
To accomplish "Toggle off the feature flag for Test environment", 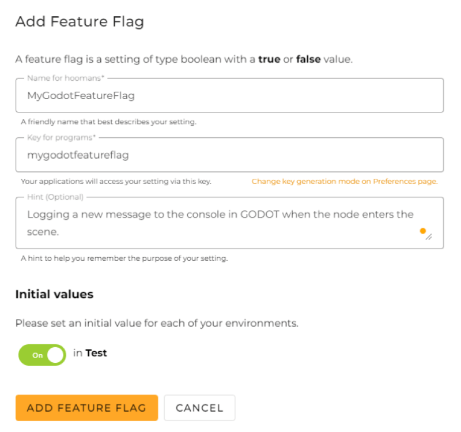I will click(x=41, y=355).
